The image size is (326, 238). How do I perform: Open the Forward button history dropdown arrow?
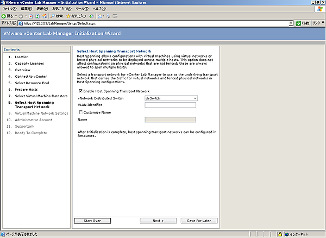[26, 16]
